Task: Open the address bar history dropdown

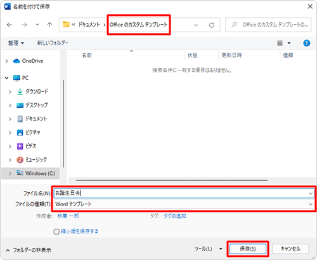Action: click(196, 25)
